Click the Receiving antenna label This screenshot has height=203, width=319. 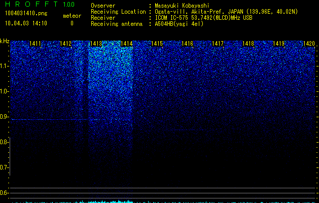(x=117, y=24)
